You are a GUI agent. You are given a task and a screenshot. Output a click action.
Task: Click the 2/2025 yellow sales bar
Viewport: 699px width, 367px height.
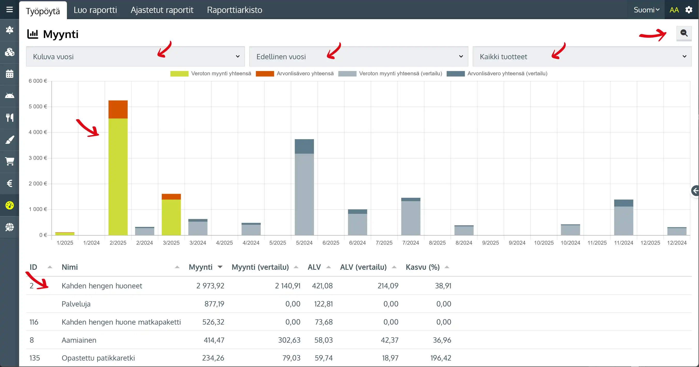point(118,177)
